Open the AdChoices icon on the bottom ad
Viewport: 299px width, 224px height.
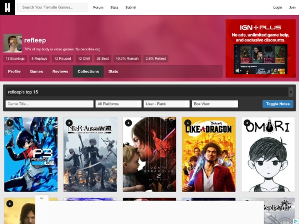coord(296,221)
